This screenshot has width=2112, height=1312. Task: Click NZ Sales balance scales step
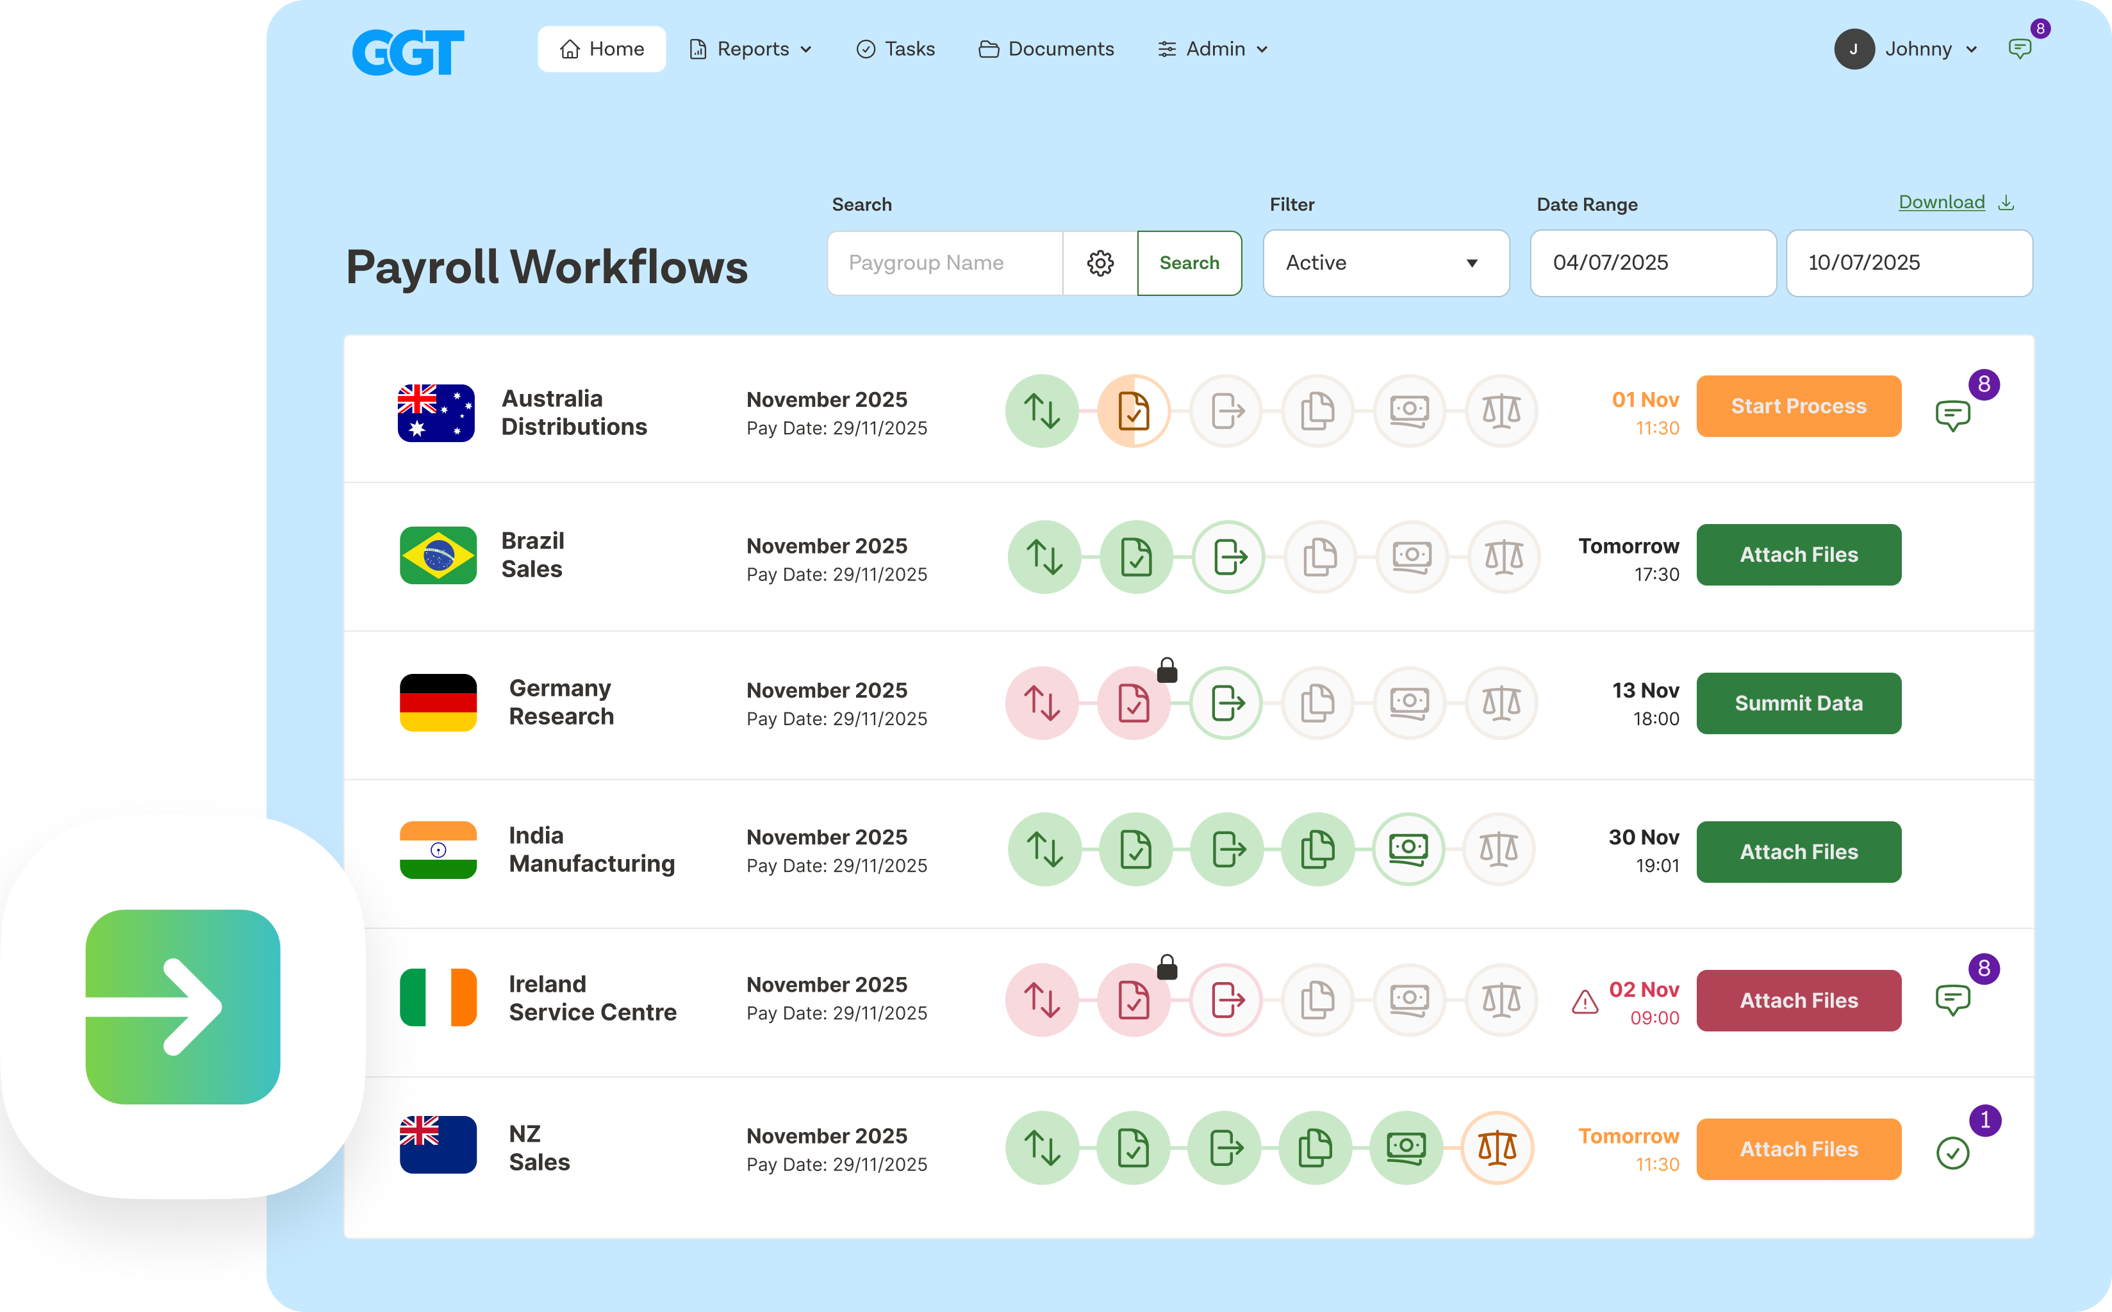[1497, 1148]
